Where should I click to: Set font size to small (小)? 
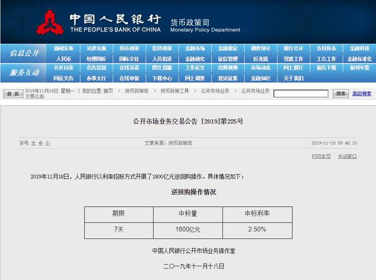tap(48, 143)
